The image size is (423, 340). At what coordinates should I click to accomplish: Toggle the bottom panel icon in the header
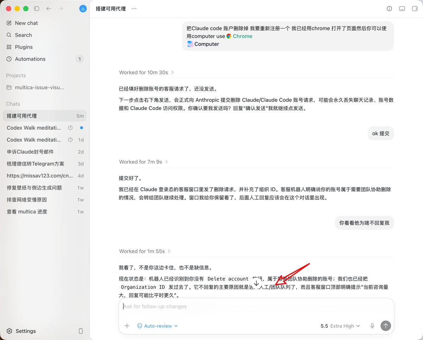[x=402, y=8]
